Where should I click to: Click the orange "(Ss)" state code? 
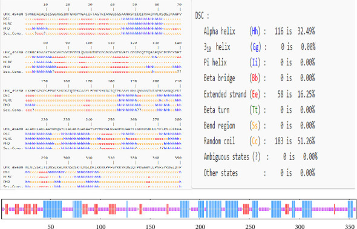(255, 125)
